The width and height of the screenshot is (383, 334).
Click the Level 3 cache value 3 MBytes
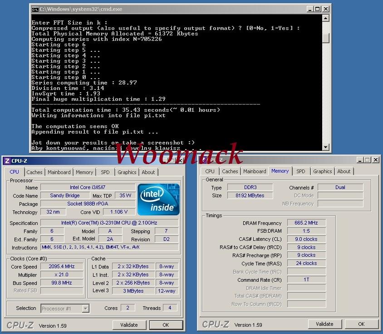[133, 291]
